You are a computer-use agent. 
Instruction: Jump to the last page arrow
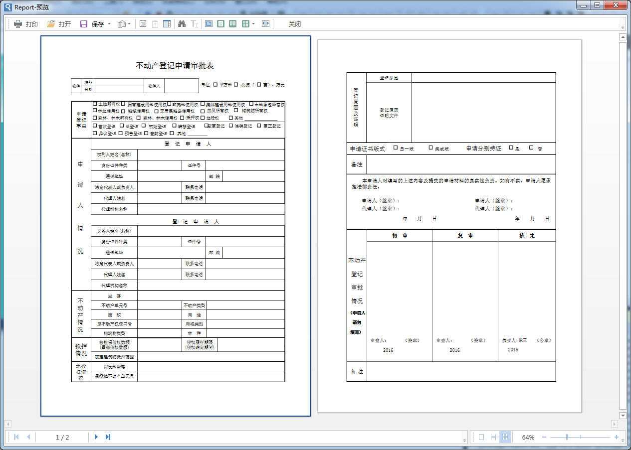(x=108, y=437)
